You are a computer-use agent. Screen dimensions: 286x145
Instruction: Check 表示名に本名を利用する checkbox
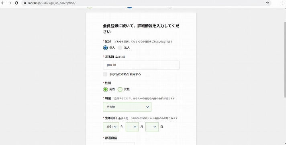tap(105, 74)
